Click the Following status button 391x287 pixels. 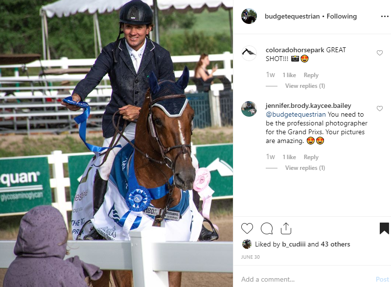(342, 17)
